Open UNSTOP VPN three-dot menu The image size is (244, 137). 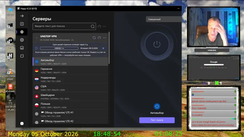(x=104, y=38)
